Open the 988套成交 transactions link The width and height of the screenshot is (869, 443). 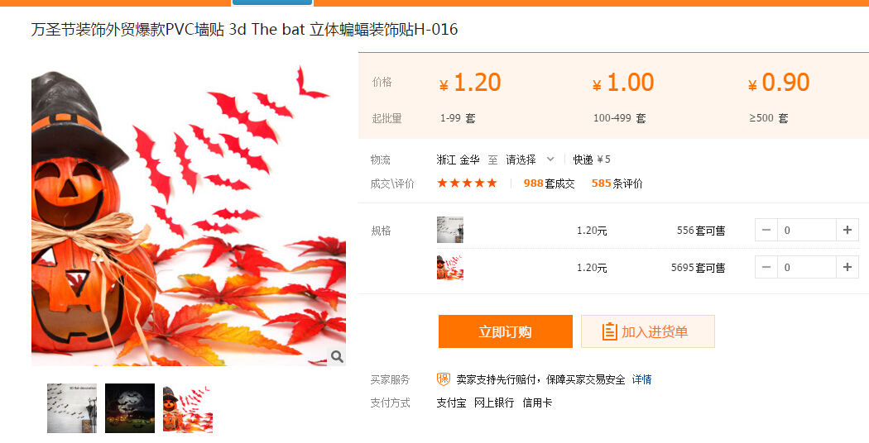pyautogui.click(x=550, y=183)
